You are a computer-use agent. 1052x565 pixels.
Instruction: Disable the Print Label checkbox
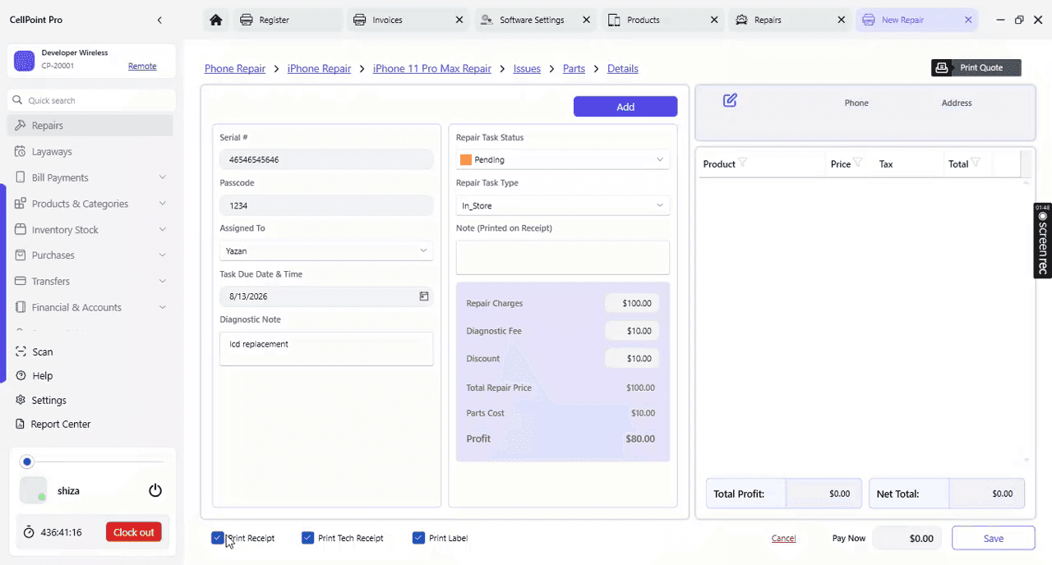tap(419, 538)
